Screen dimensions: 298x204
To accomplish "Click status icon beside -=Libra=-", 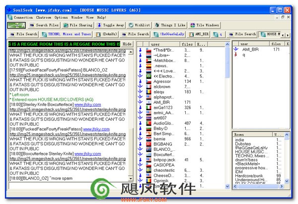I will tap(140, 55).
